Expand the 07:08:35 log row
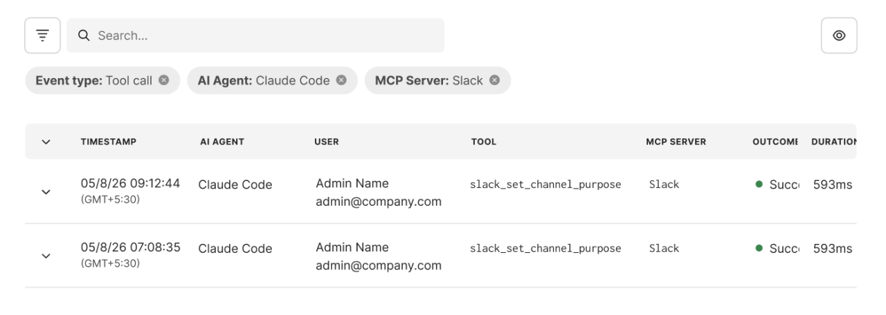886x315 pixels. point(46,256)
